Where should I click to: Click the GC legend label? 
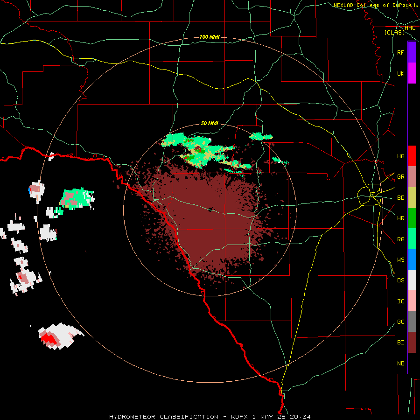coord(400,322)
